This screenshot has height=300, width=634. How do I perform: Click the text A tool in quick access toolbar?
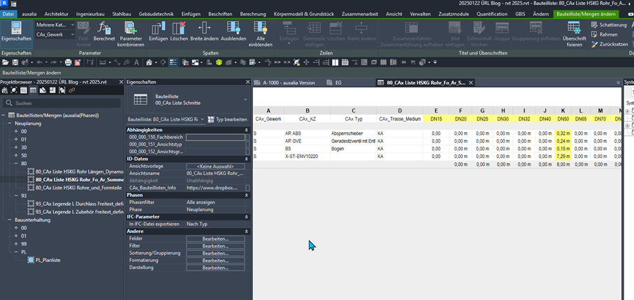136,62
